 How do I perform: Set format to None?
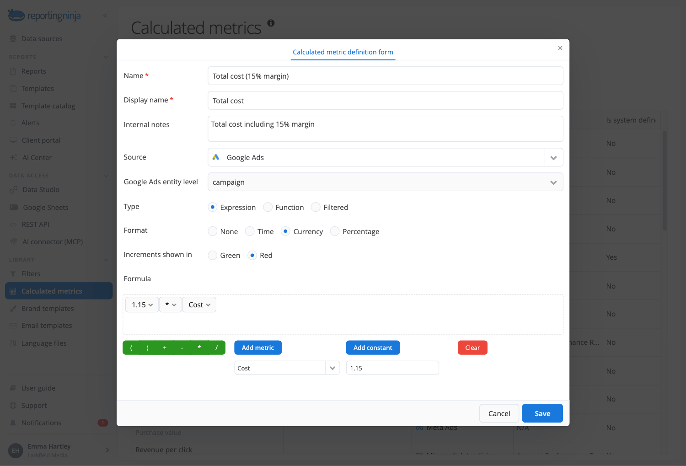click(x=212, y=231)
